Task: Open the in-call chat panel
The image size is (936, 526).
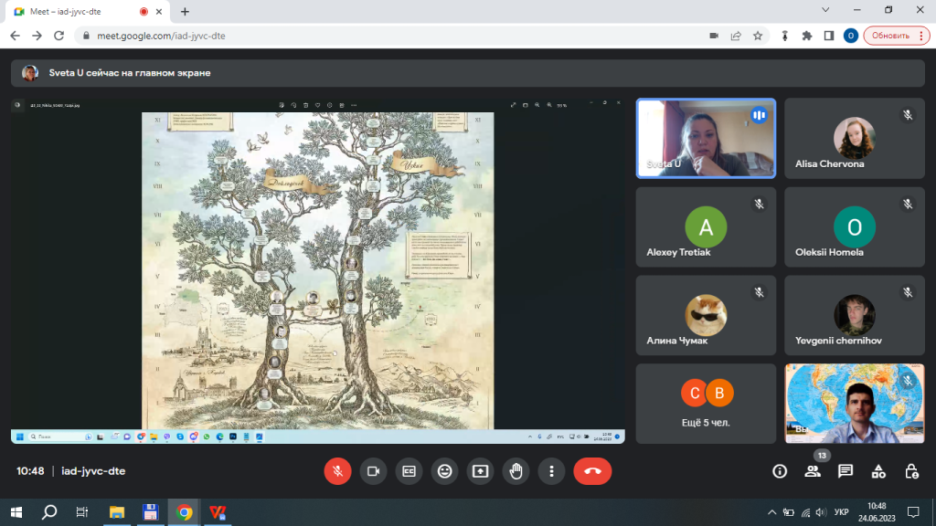Action: (846, 471)
